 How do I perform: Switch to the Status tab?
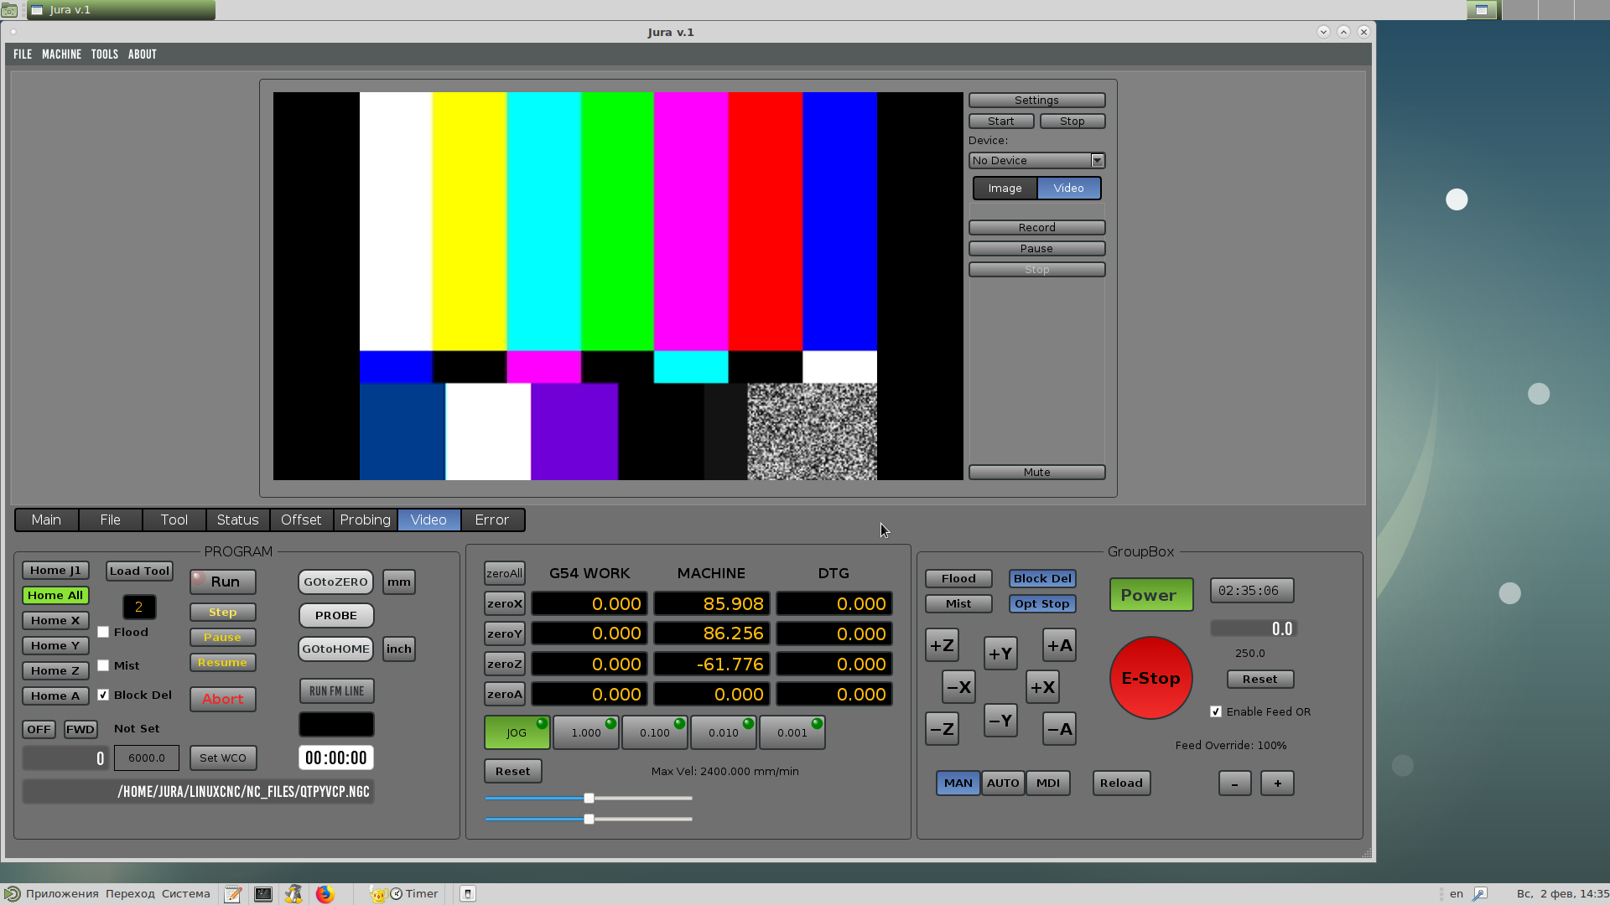237,520
